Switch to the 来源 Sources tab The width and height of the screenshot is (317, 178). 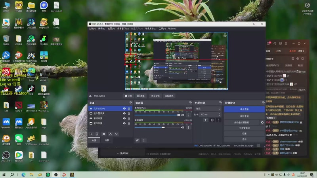(94, 140)
